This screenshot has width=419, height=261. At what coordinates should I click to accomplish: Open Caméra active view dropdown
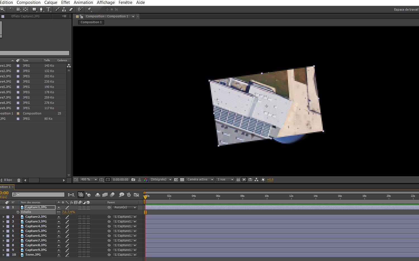(200, 179)
